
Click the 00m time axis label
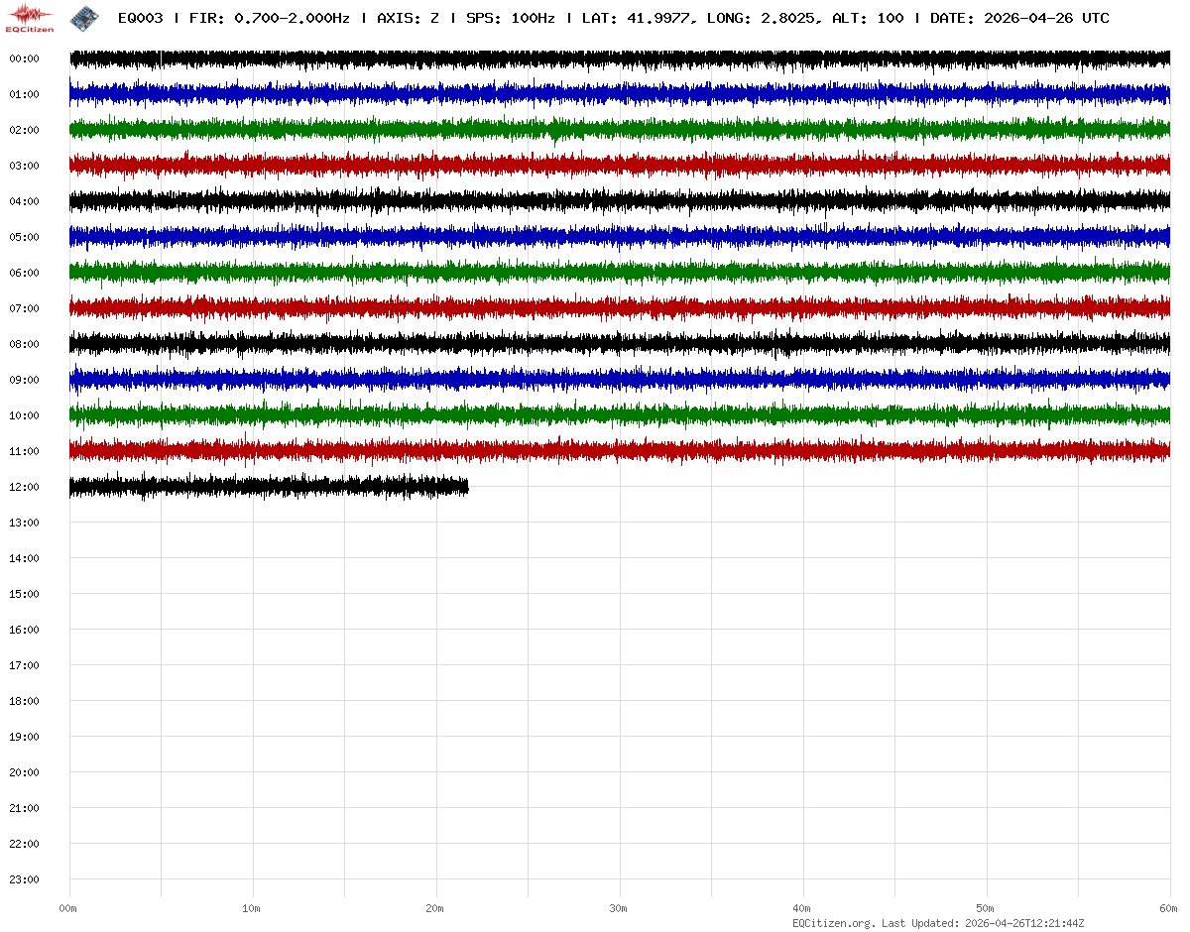pos(68,908)
